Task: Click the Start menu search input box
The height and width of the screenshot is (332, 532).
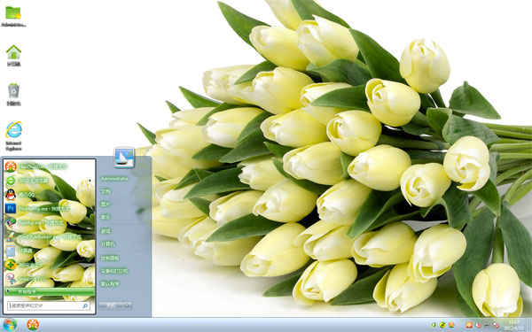Action: click(x=49, y=305)
